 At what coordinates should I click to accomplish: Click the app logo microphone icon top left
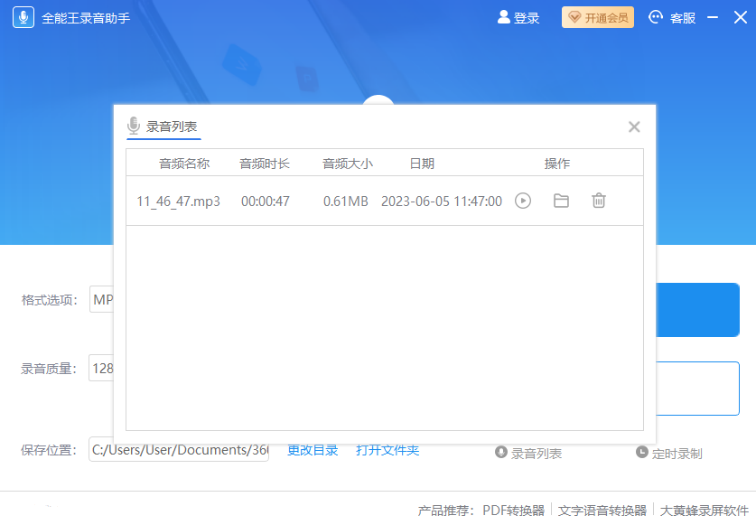tap(23, 17)
